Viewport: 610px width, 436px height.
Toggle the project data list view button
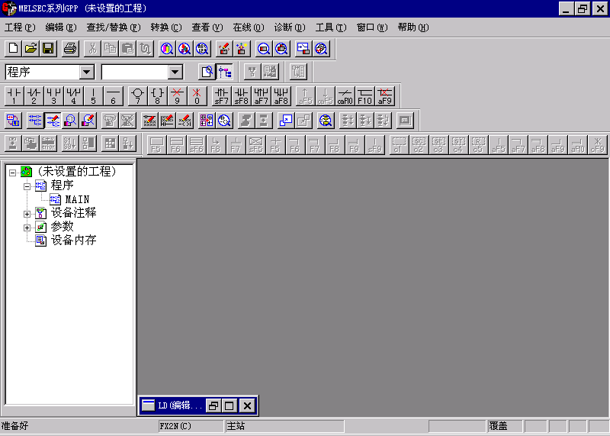[225, 72]
